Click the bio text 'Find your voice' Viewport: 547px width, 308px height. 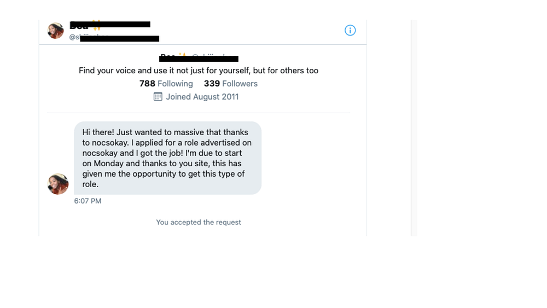point(199,71)
